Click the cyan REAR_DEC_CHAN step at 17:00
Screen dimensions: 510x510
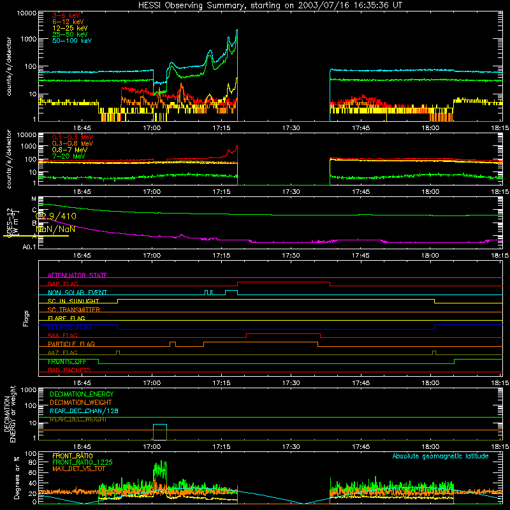(160, 425)
